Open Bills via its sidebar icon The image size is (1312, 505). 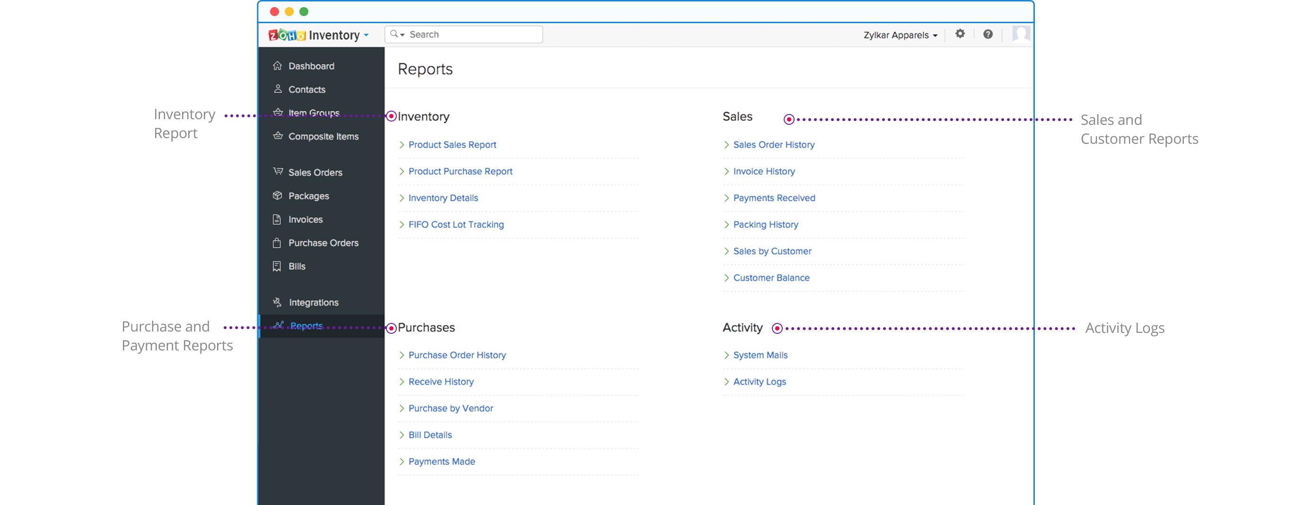[x=278, y=266]
